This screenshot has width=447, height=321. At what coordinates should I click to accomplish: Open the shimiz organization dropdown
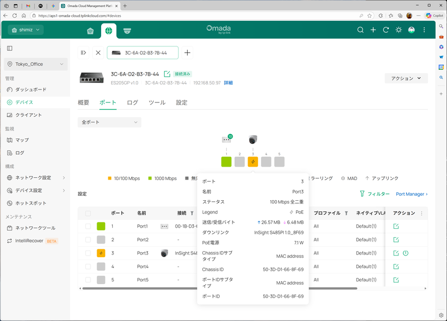26,30
